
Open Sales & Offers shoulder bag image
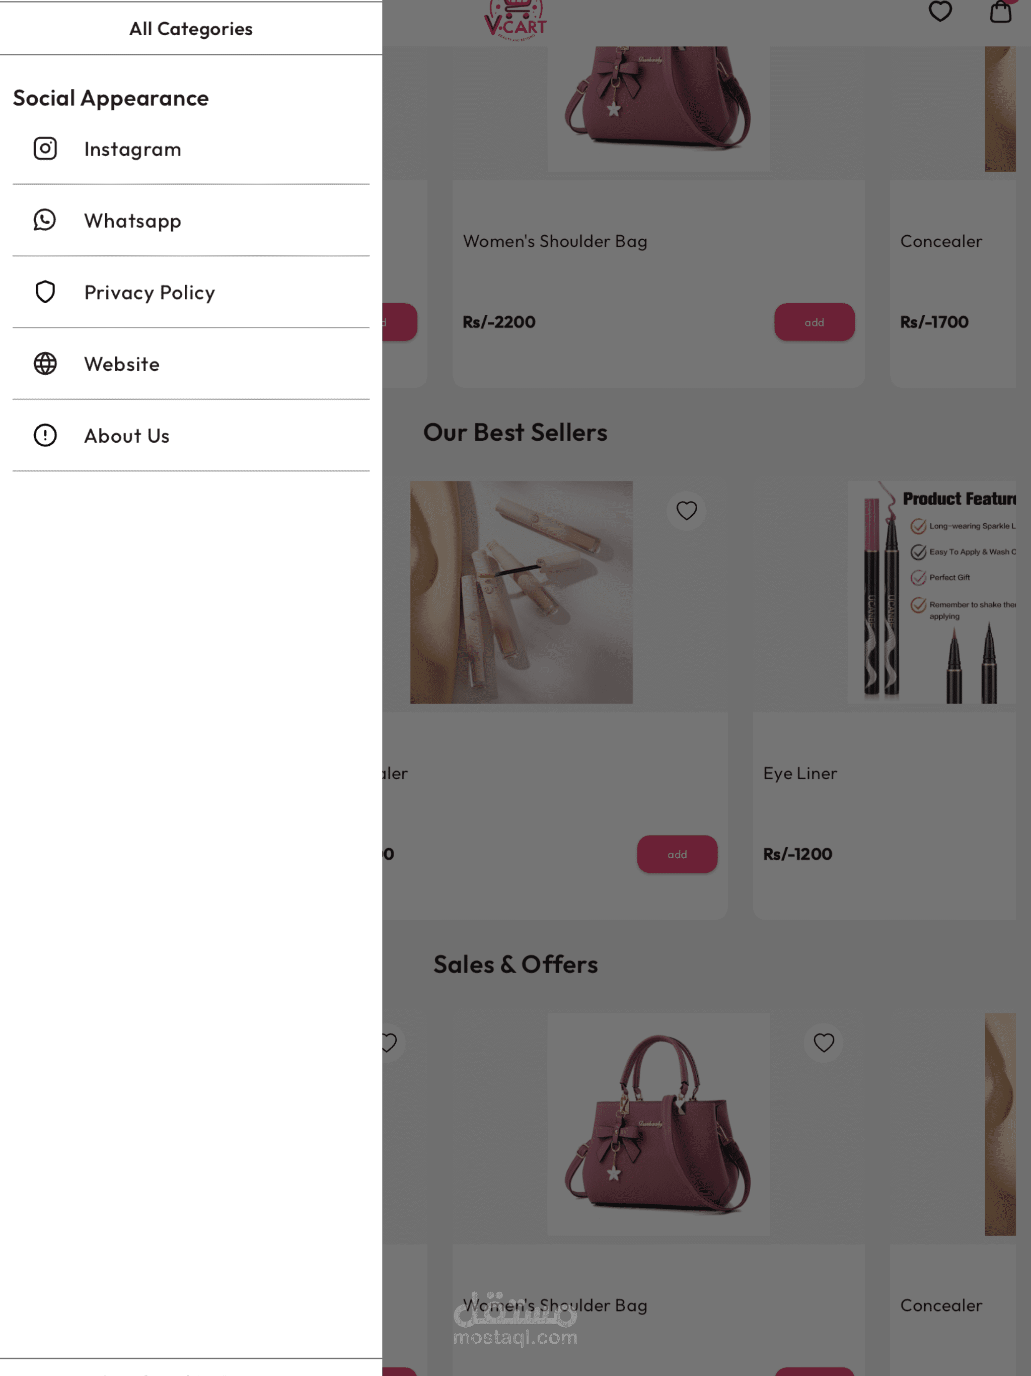(658, 1124)
